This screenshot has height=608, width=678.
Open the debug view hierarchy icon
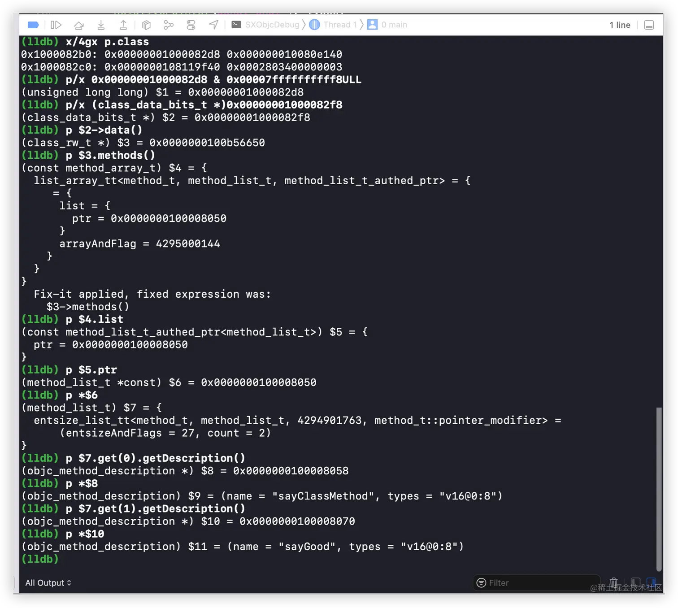[x=146, y=25]
